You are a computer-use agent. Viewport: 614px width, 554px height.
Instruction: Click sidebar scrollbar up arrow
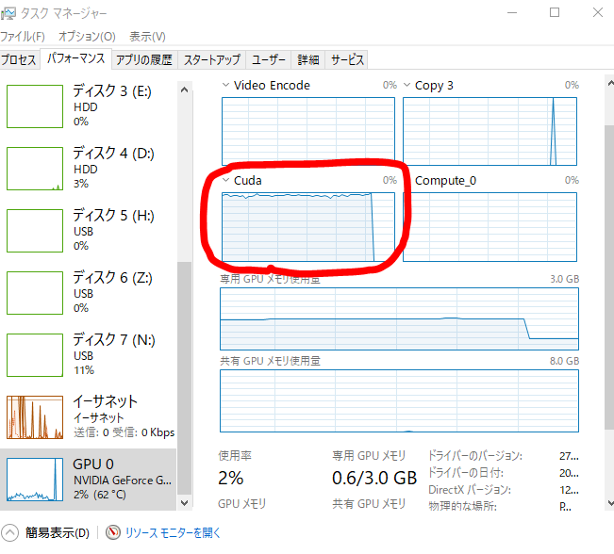click(x=185, y=90)
